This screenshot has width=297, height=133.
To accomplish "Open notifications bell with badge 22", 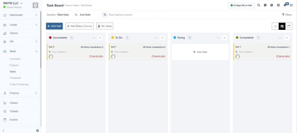I will click(285, 5).
